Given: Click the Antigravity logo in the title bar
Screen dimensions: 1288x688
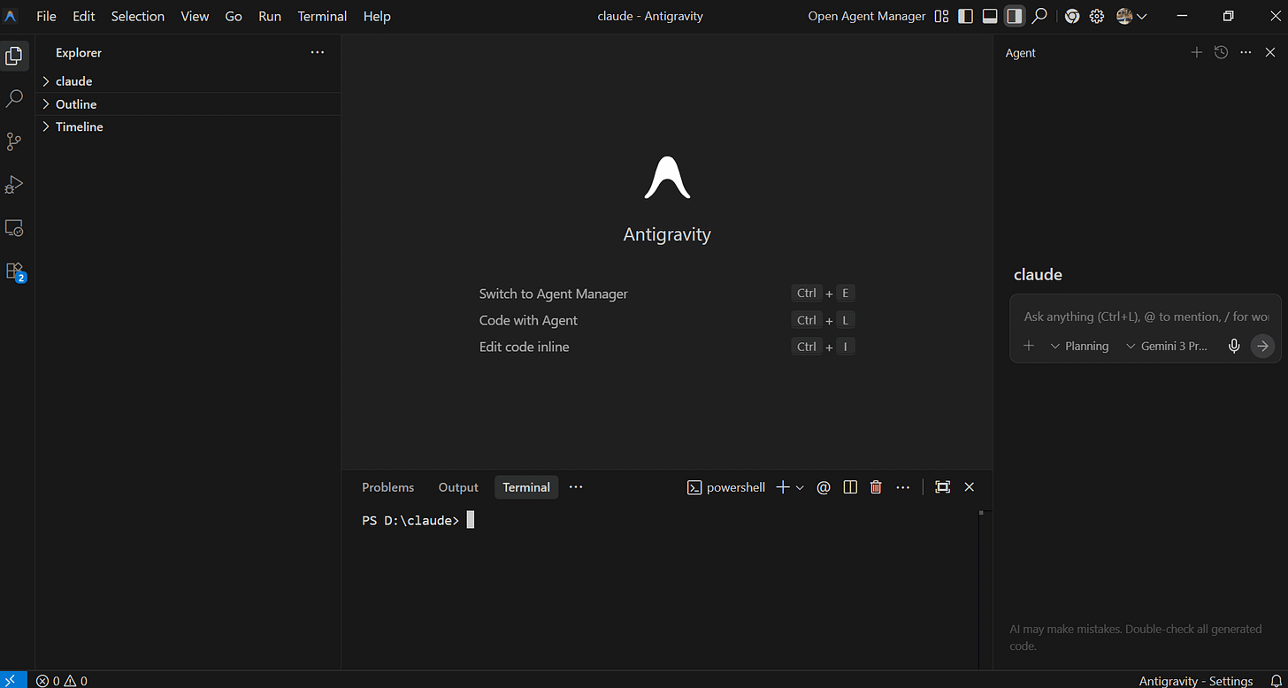Looking at the screenshot, I should (x=11, y=16).
